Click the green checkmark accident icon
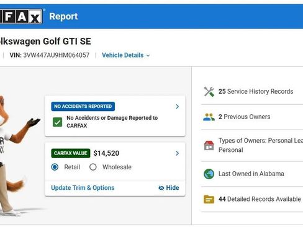 57,122
